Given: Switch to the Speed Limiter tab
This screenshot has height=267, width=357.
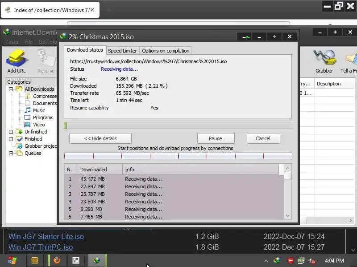Looking at the screenshot, I should pyautogui.click(x=122, y=51).
